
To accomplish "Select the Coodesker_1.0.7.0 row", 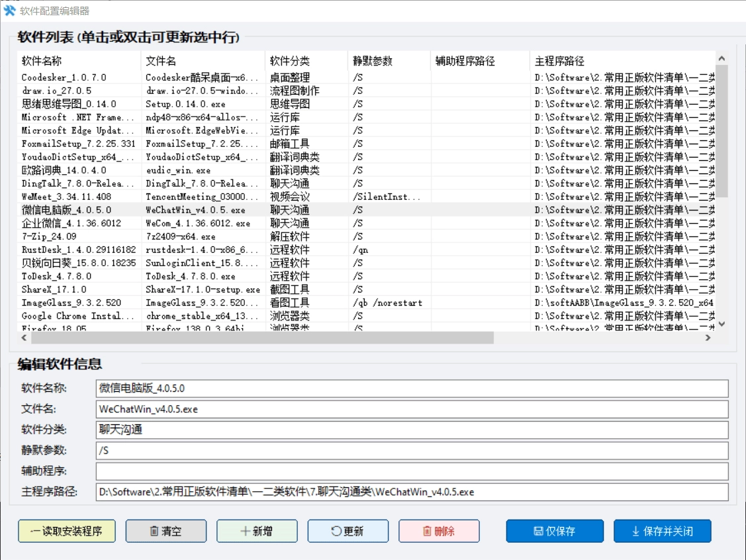I will pyautogui.click(x=366, y=77).
